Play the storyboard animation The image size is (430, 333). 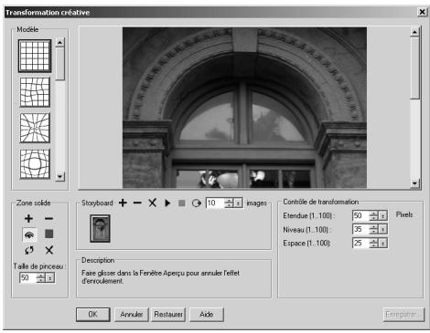167,203
